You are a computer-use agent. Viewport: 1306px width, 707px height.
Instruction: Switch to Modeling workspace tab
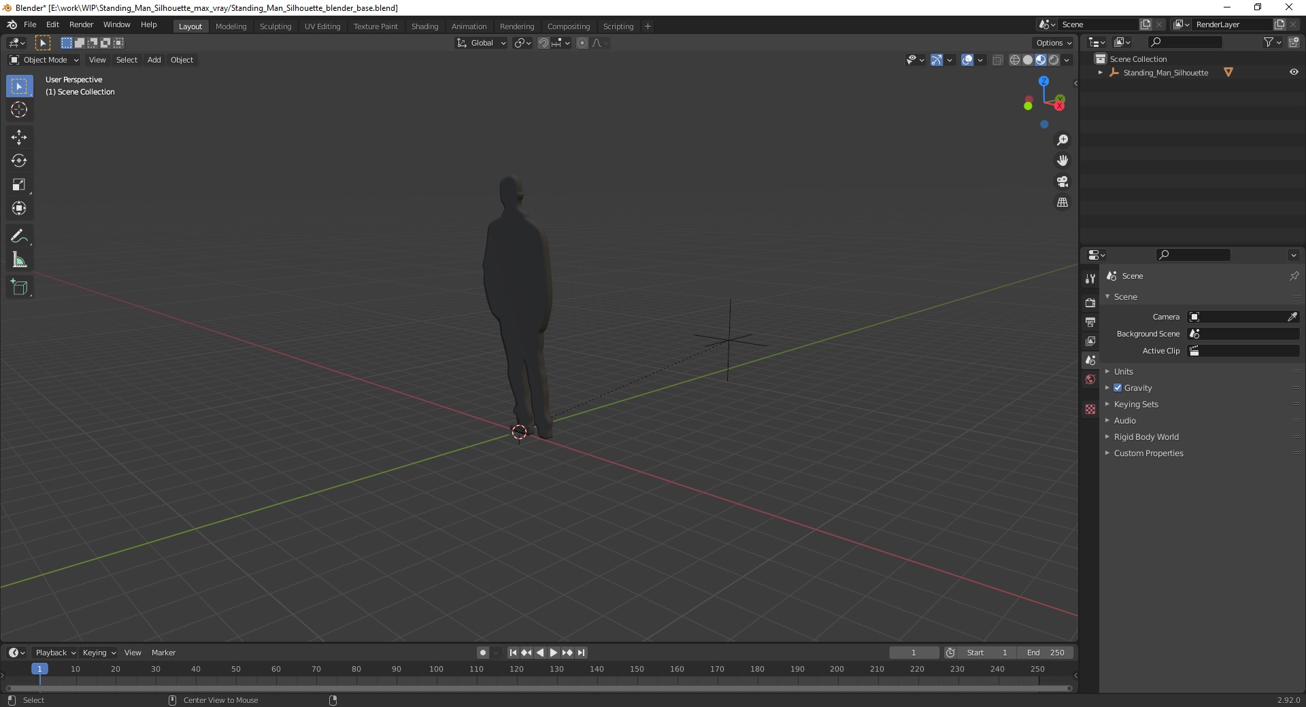[x=231, y=27]
